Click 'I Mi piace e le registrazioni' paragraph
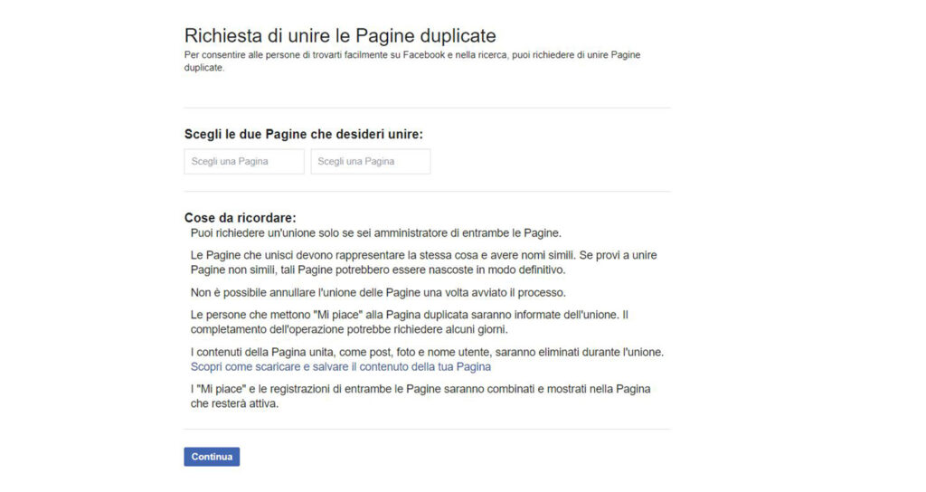 click(420, 396)
